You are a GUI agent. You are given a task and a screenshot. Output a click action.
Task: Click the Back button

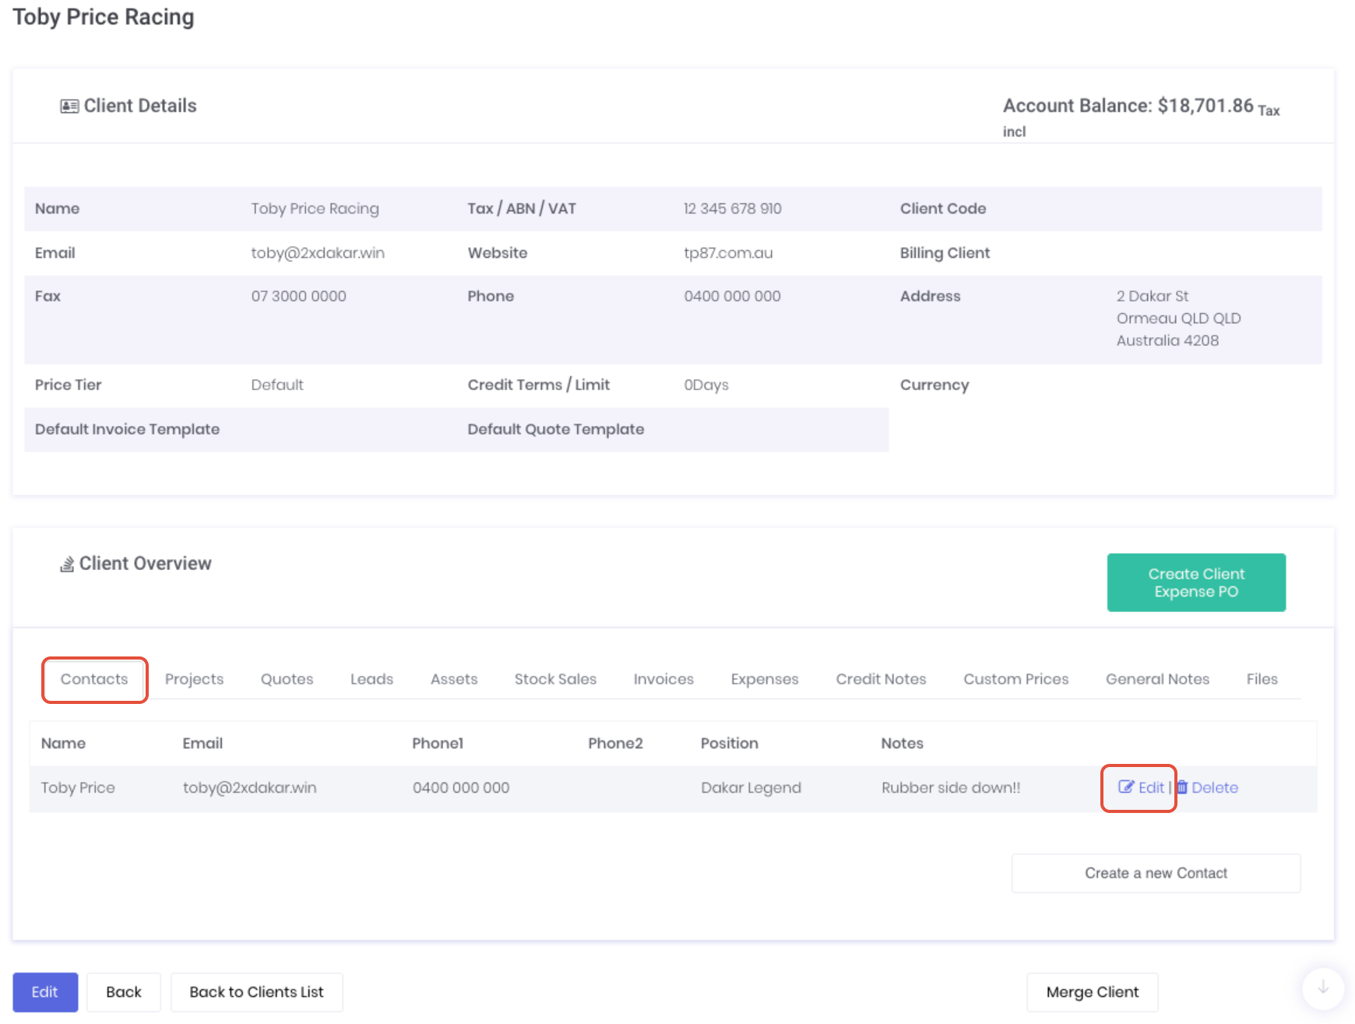(124, 992)
